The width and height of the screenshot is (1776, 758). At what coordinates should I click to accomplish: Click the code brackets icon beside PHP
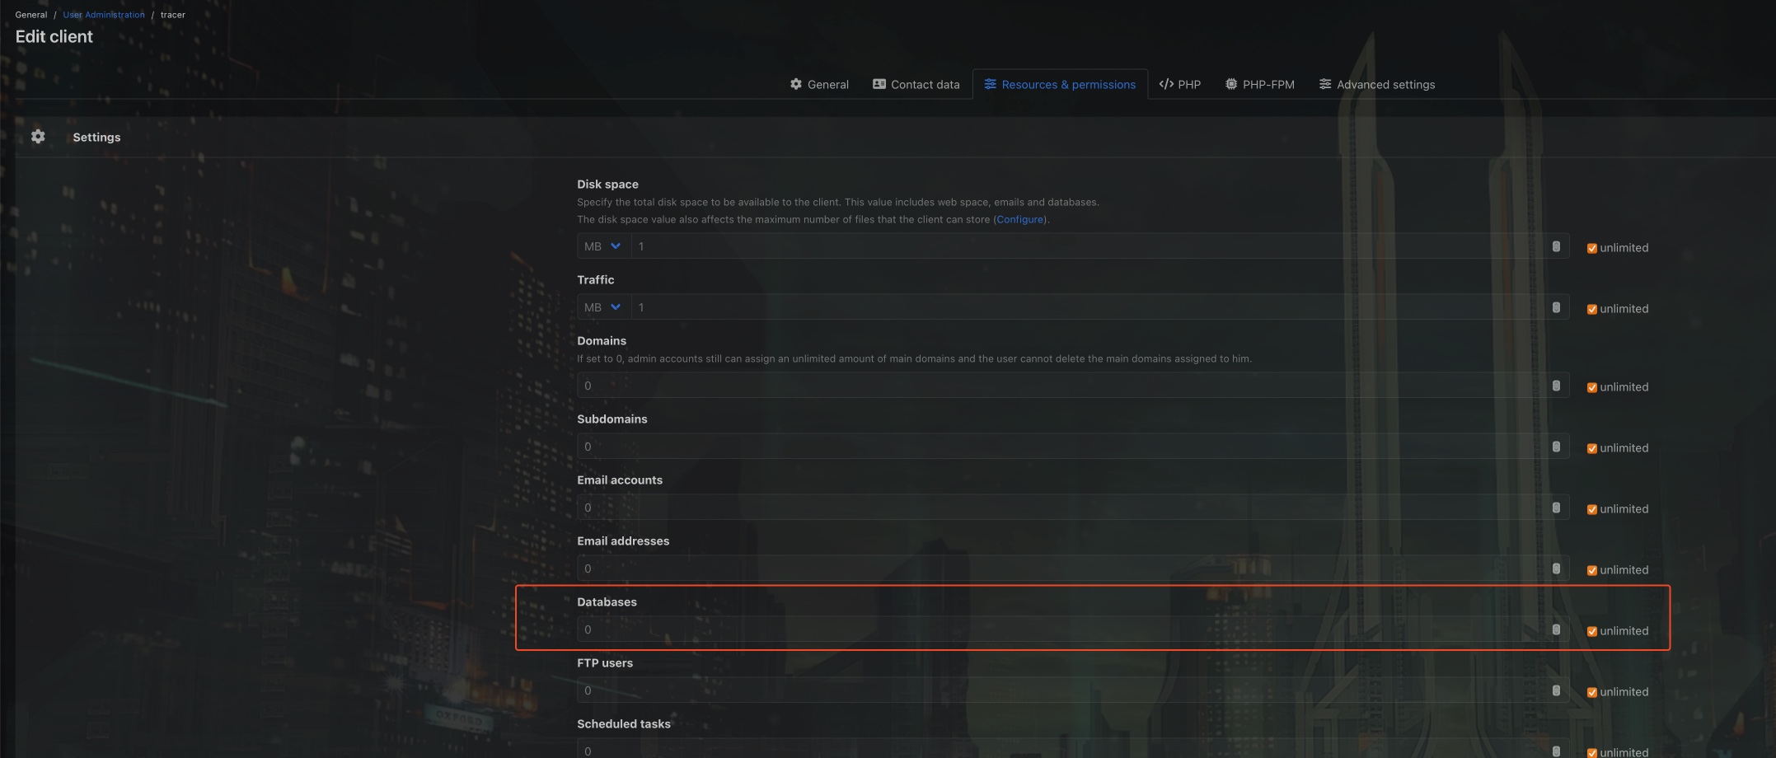[1165, 84]
